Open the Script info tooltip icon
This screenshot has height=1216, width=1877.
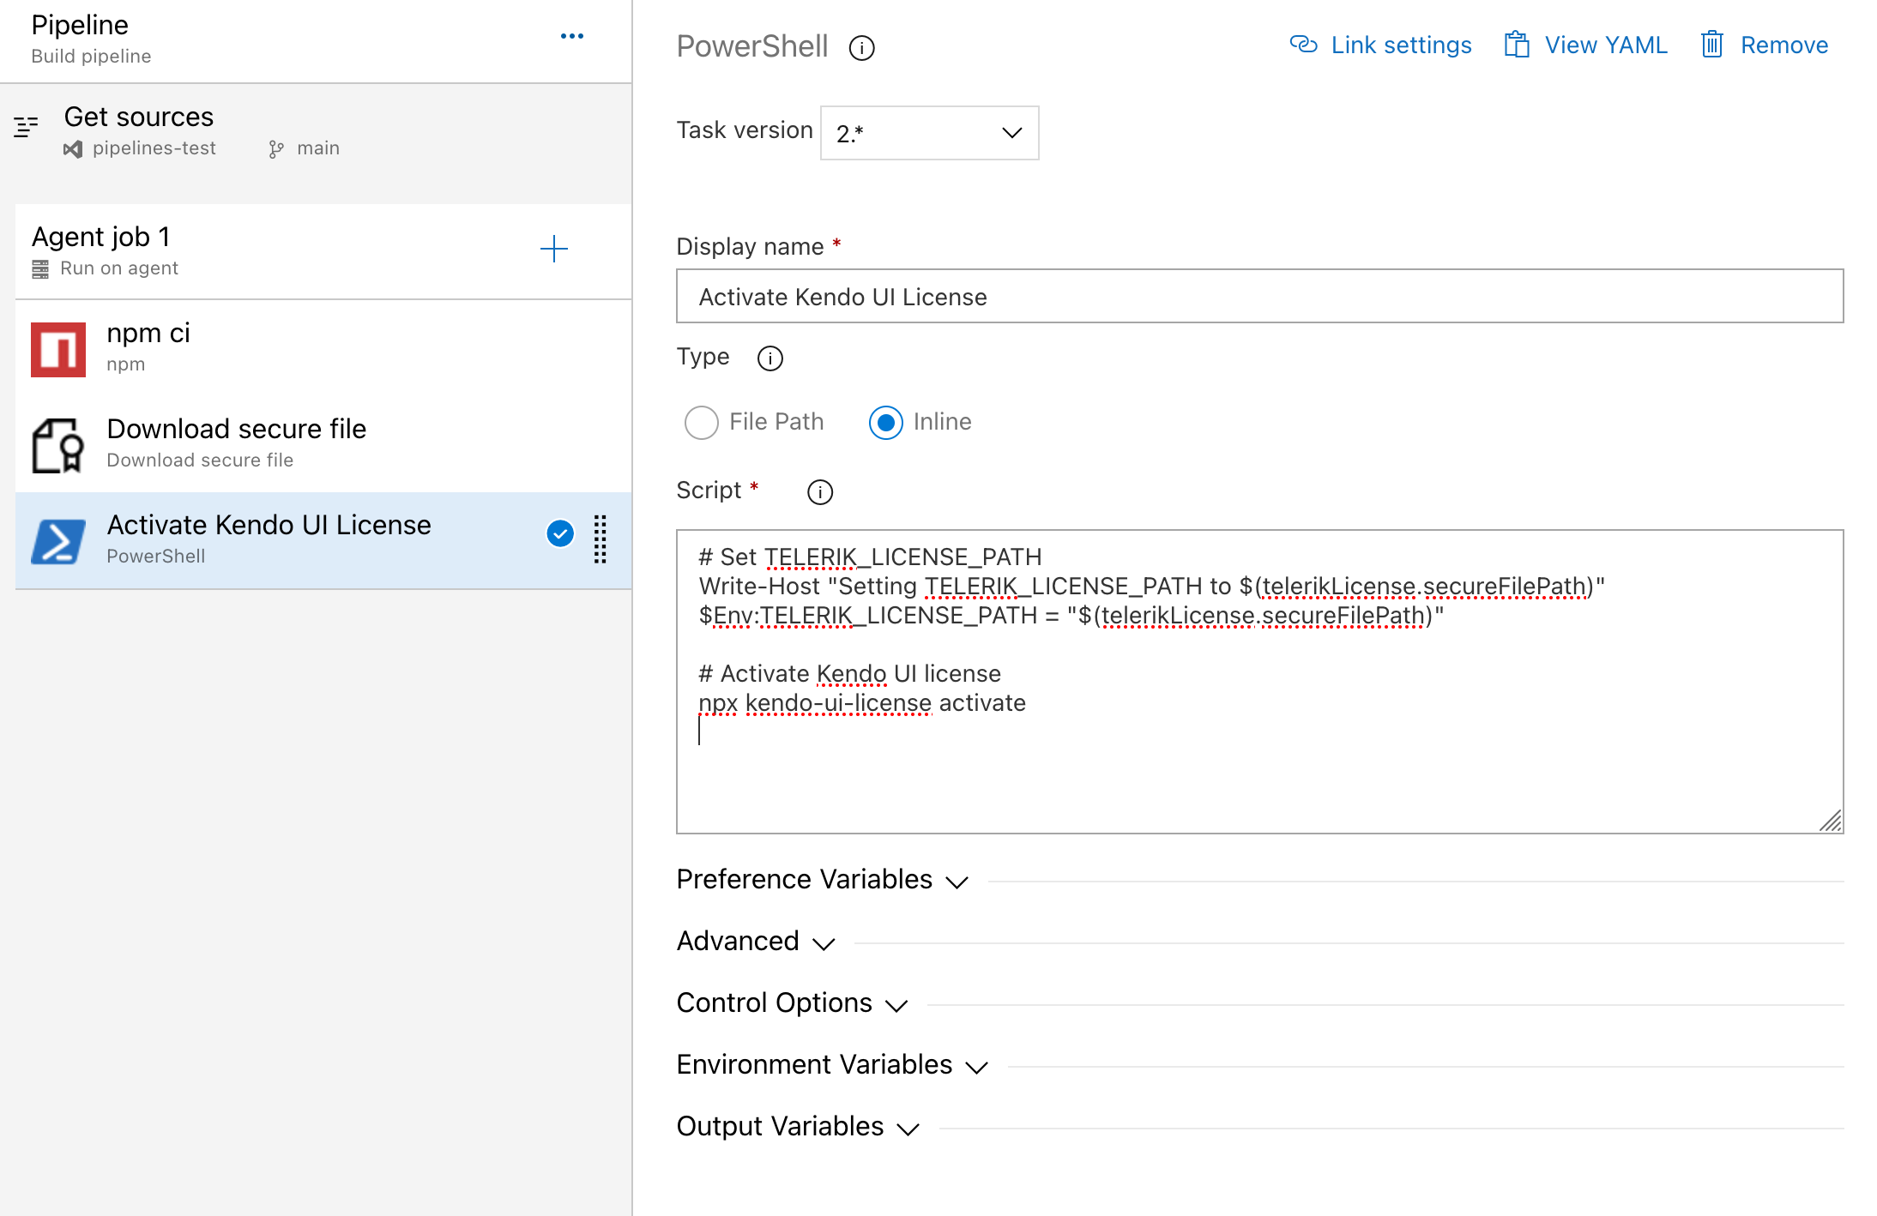click(x=819, y=491)
